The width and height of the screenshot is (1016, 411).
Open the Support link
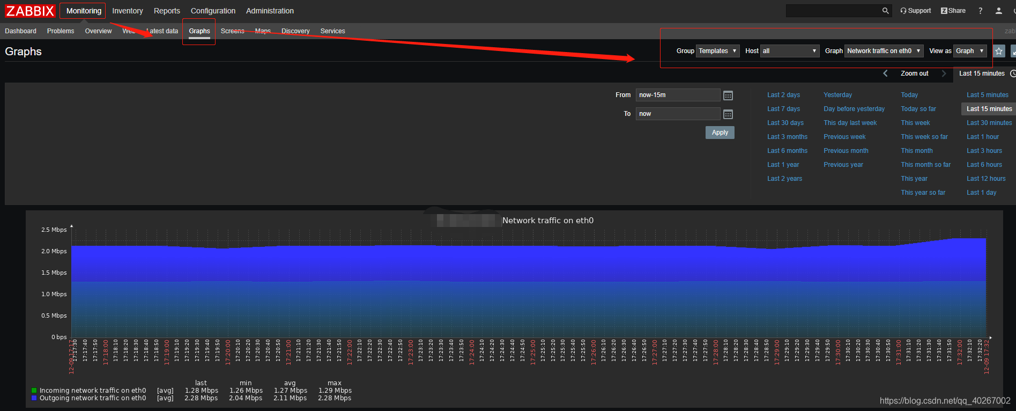(916, 11)
